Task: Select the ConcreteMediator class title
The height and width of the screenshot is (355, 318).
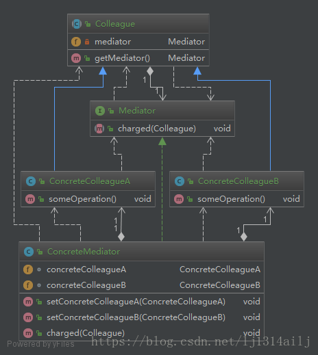Action: pyautogui.click(x=84, y=252)
